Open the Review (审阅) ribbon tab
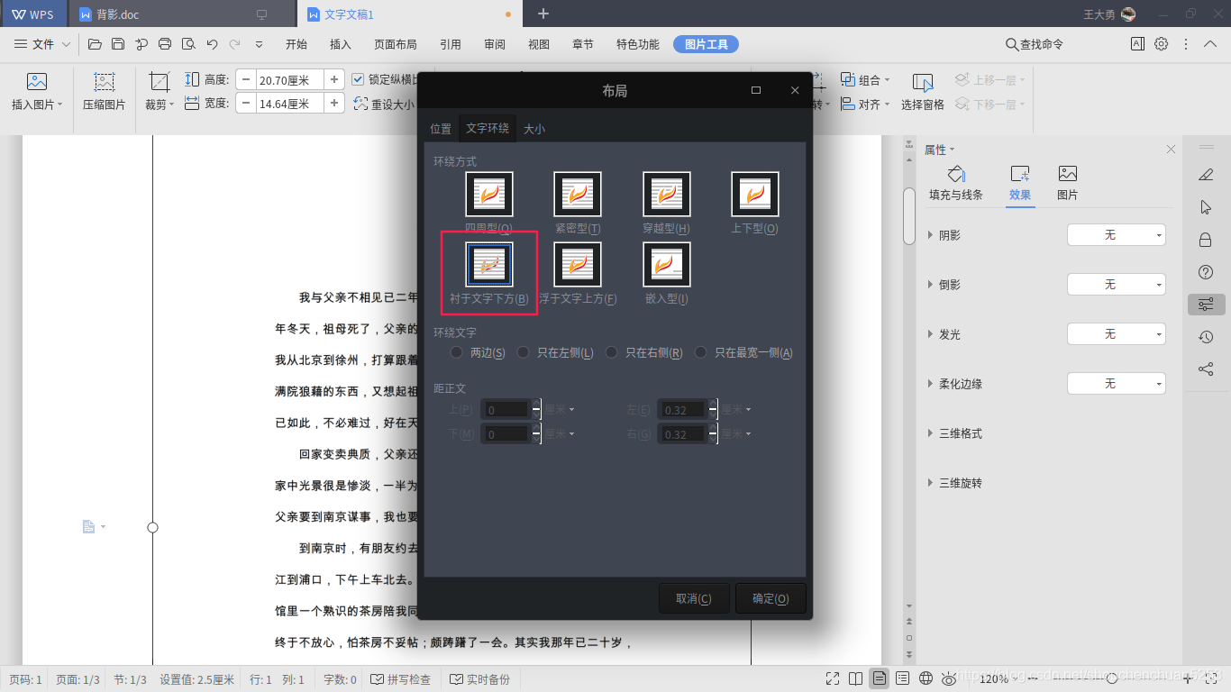This screenshot has height=692, width=1231. [495, 44]
